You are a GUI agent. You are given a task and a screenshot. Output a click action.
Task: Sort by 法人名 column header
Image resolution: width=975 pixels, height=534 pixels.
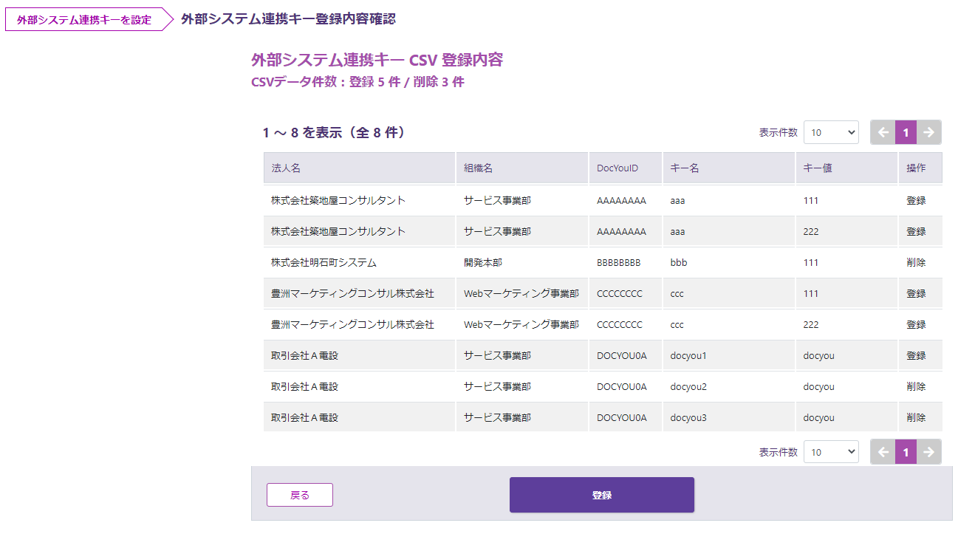click(286, 168)
